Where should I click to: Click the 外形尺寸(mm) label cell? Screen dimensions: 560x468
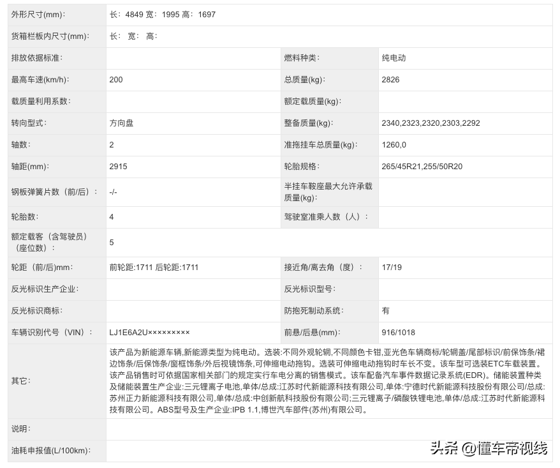click(38, 15)
